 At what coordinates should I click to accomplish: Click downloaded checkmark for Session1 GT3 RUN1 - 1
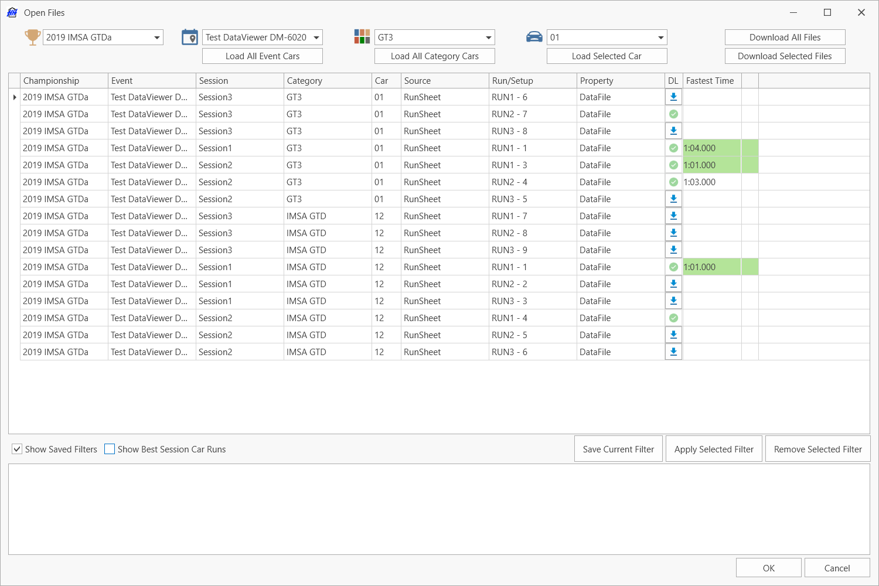[674, 148]
